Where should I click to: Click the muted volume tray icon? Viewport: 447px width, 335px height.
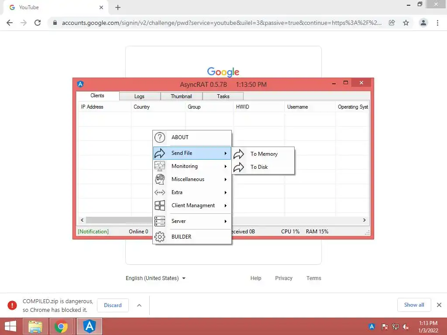(406, 327)
